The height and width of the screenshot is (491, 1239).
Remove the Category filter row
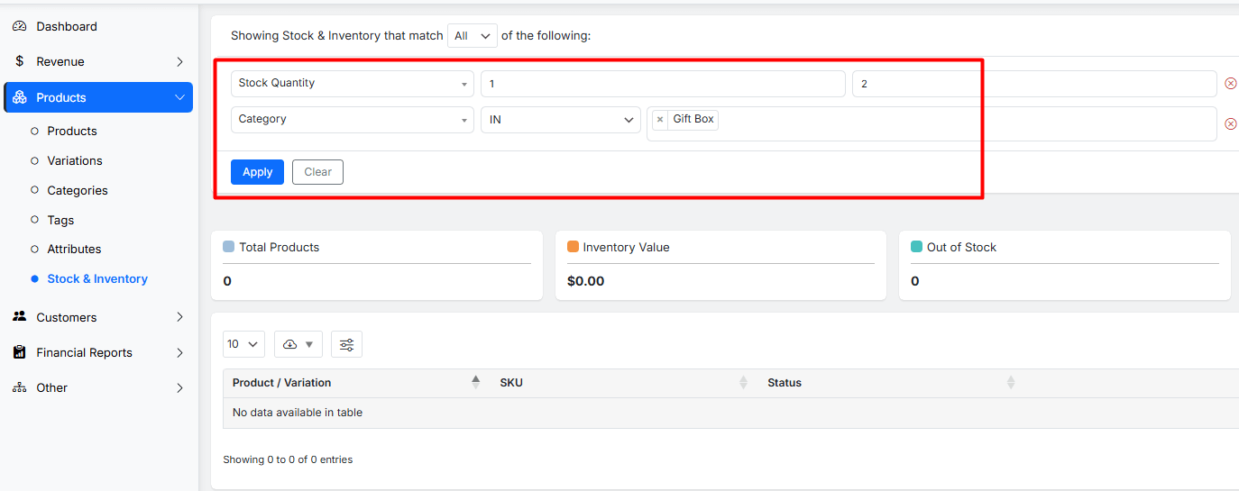point(1230,123)
